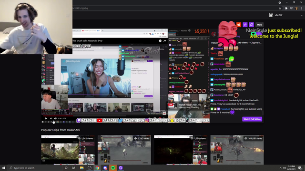Open the popular clip with 1,330 views
Image resolution: width=305 pixels, height=171 pixels.
click(124, 150)
